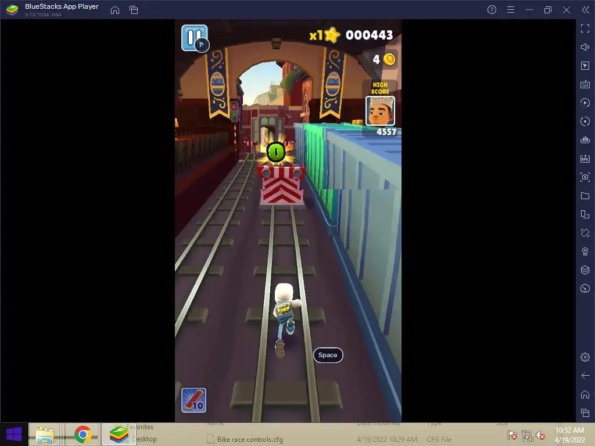Open the multi-instance layers icon in sidebar
The image size is (595, 446).
click(x=585, y=270)
